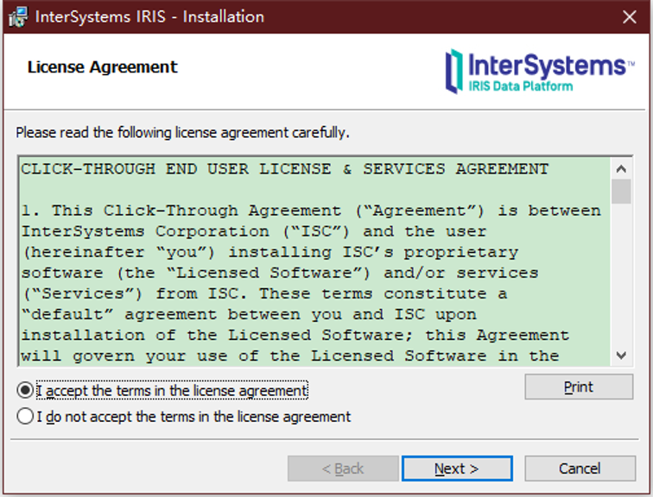Click the "CLICK-THROUGH END USER LICENSE" title line
This screenshot has width=653, height=497.
click(285, 169)
